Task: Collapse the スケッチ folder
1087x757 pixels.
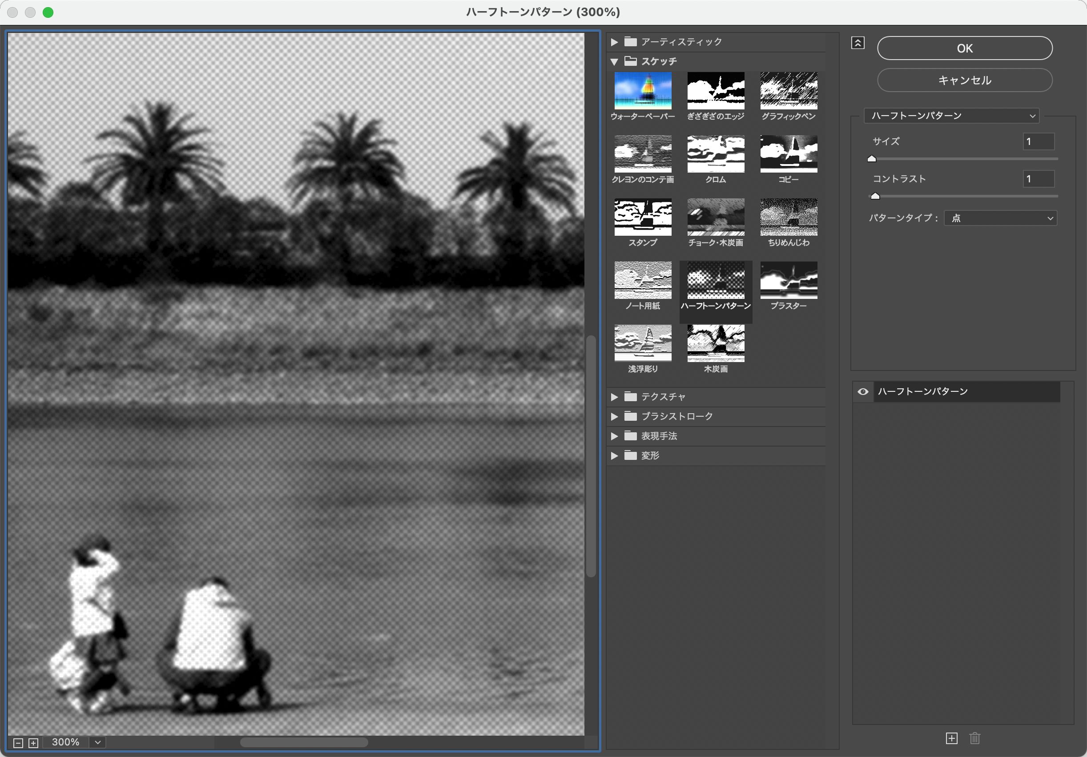Action: point(614,61)
